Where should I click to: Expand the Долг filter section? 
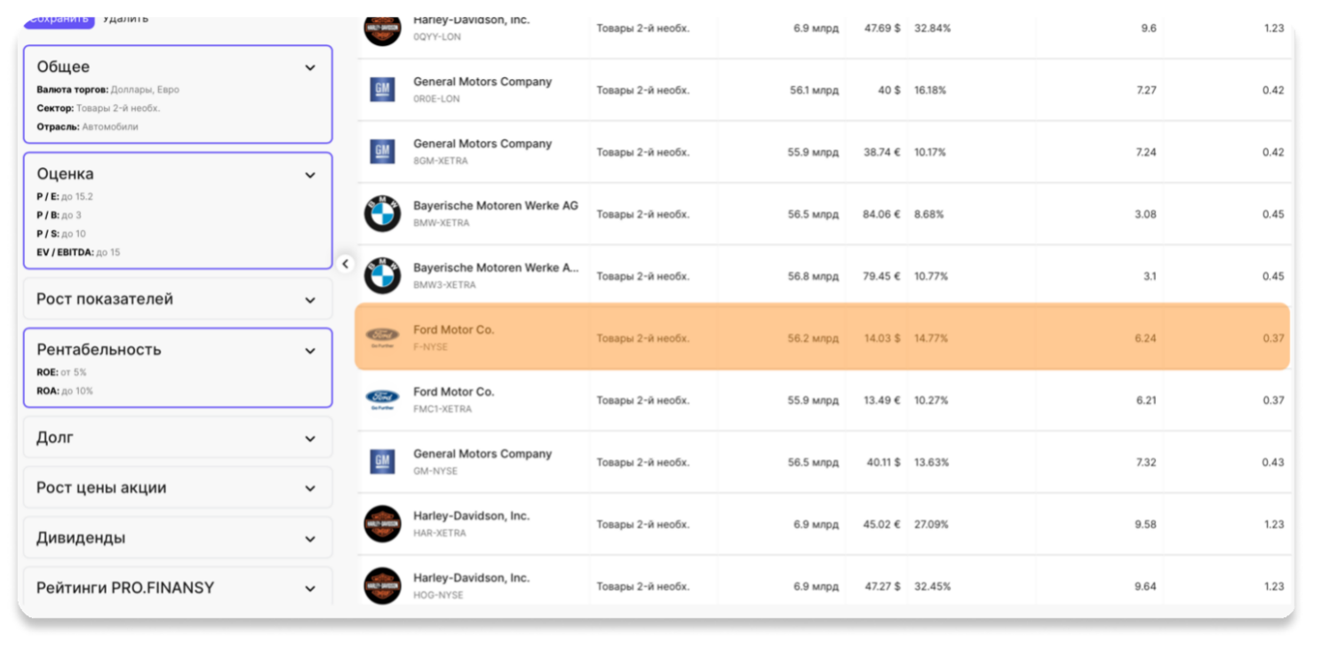[310, 439]
